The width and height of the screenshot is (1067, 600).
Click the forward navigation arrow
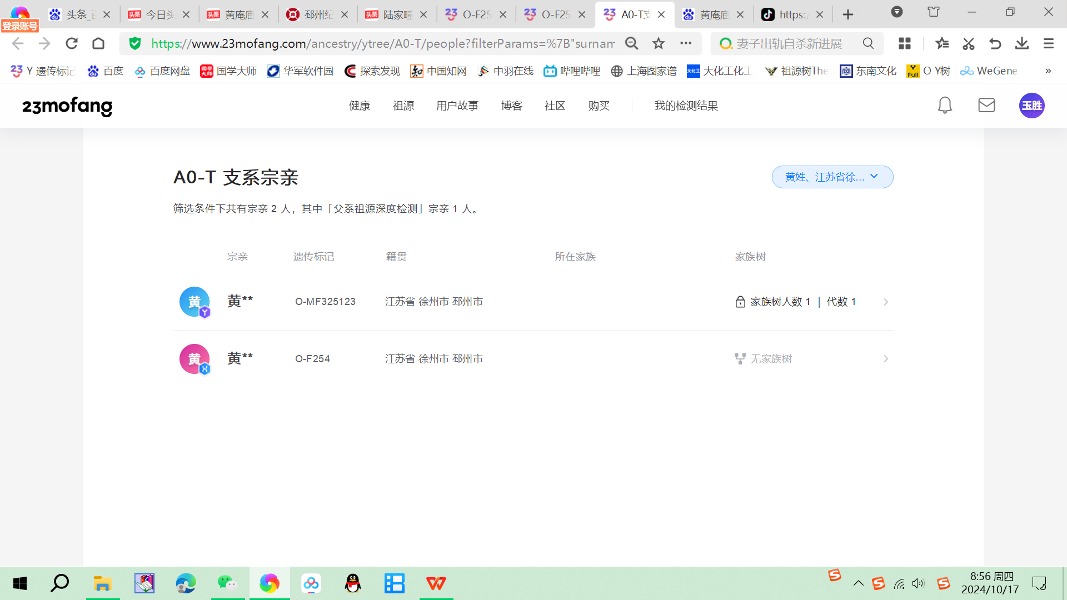[x=44, y=43]
